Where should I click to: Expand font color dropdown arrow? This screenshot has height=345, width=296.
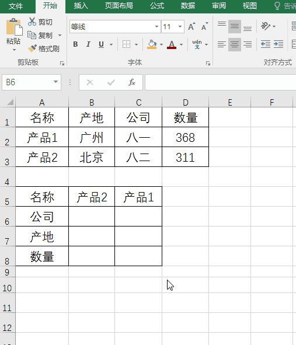coord(181,44)
